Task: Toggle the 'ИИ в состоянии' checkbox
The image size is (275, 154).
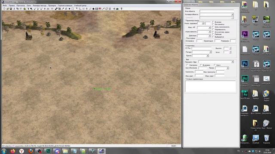Action: (x=213, y=32)
